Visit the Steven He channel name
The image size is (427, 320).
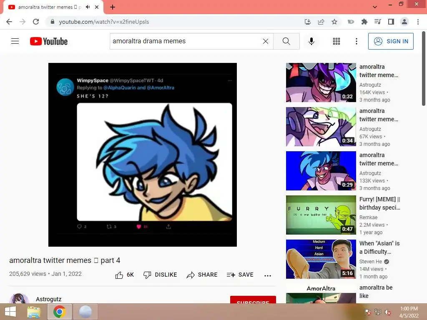[370, 262]
